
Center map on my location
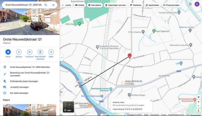pos(198,97)
